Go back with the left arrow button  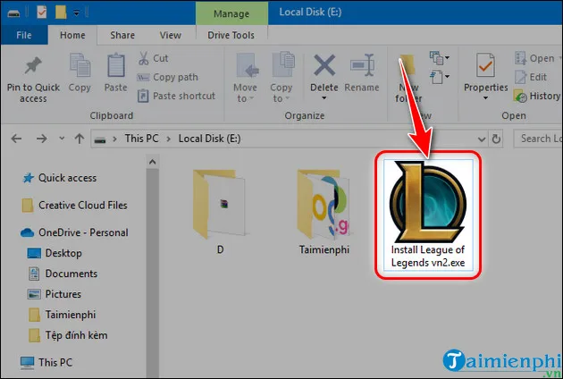14,139
